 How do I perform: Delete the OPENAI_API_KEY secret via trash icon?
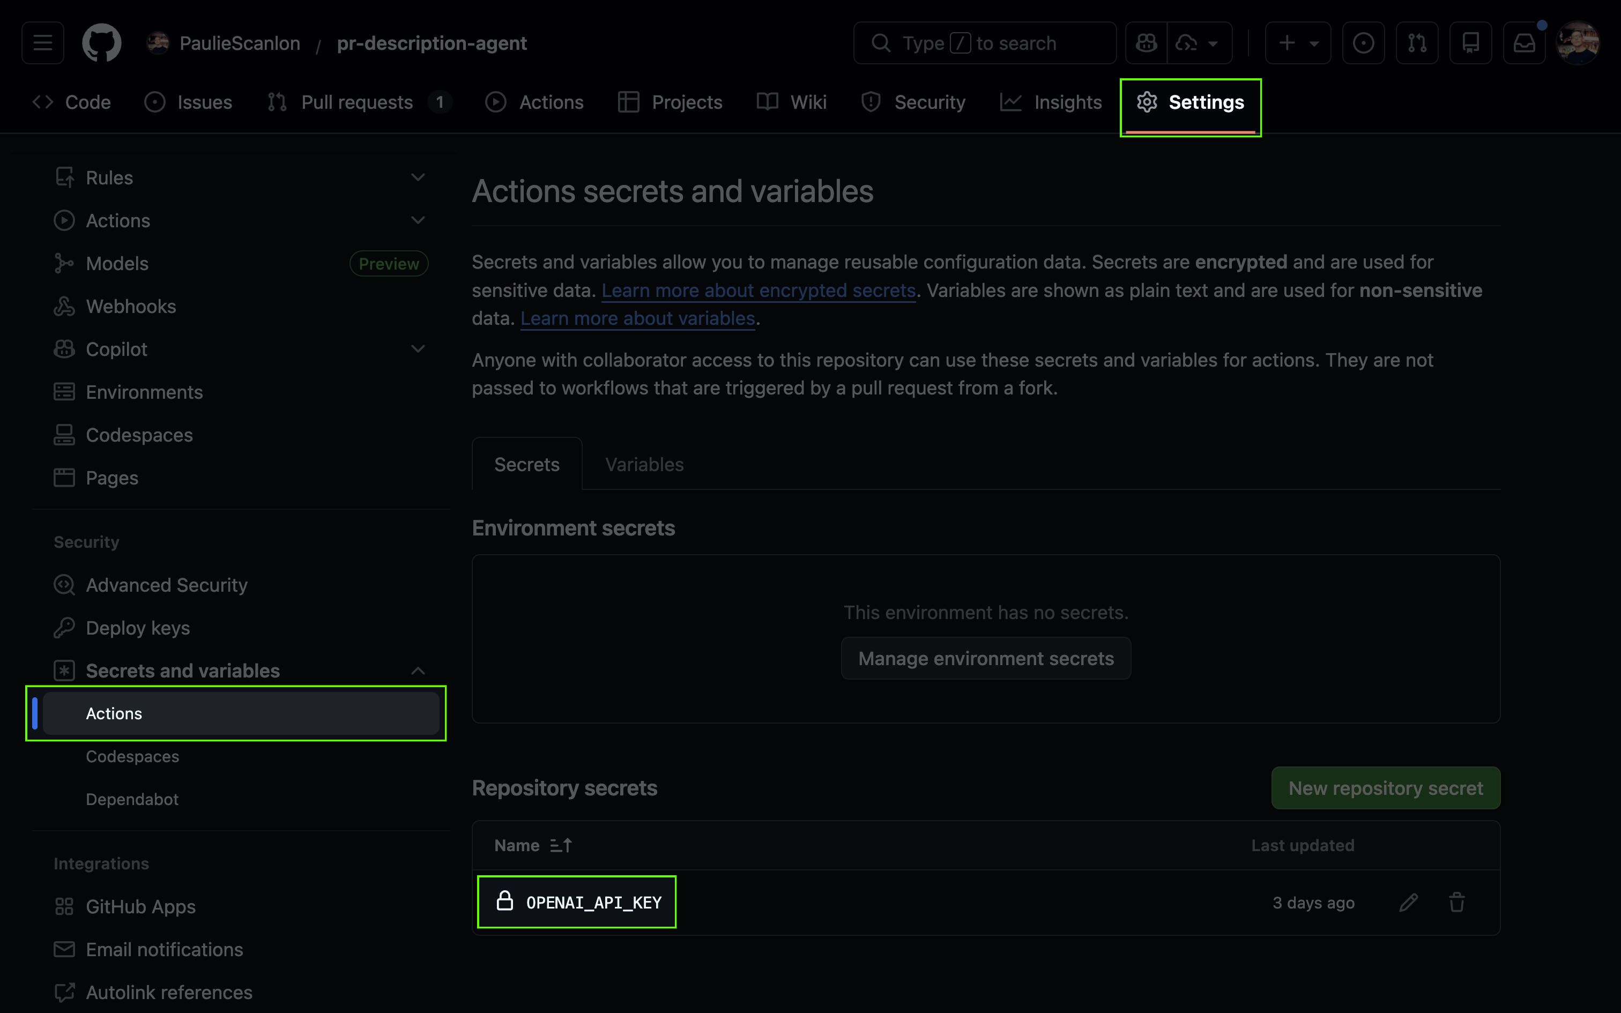tap(1457, 903)
